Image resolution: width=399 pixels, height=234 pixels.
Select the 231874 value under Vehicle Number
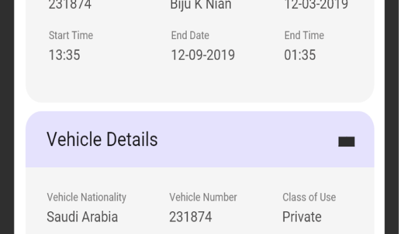(190, 217)
